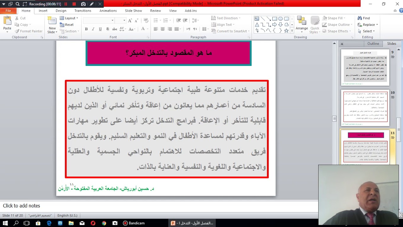The width and height of the screenshot is (403, 227).
Task: Close the slides thumbnail pane
Action: (342, 44)
